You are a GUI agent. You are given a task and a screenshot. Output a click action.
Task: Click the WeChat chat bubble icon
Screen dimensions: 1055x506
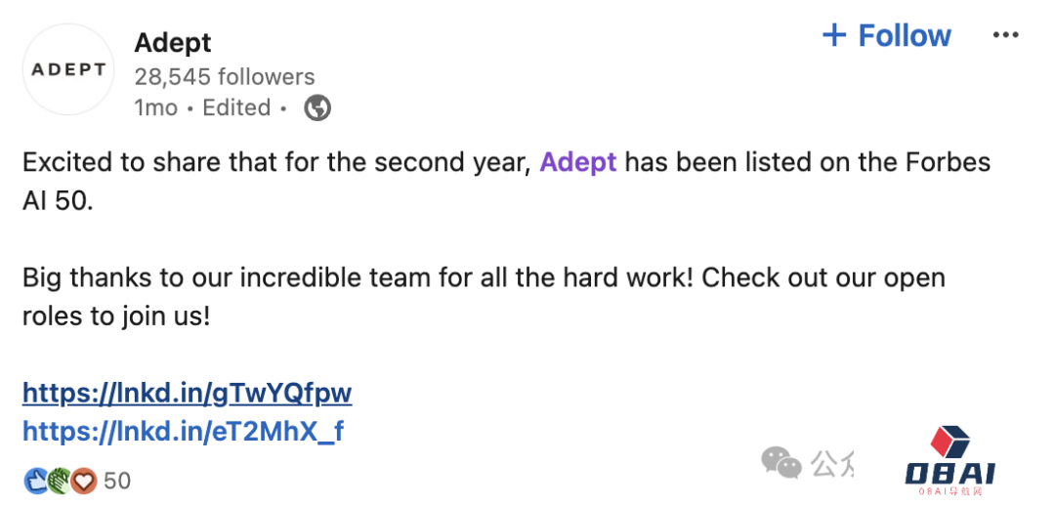pos(781,461)
